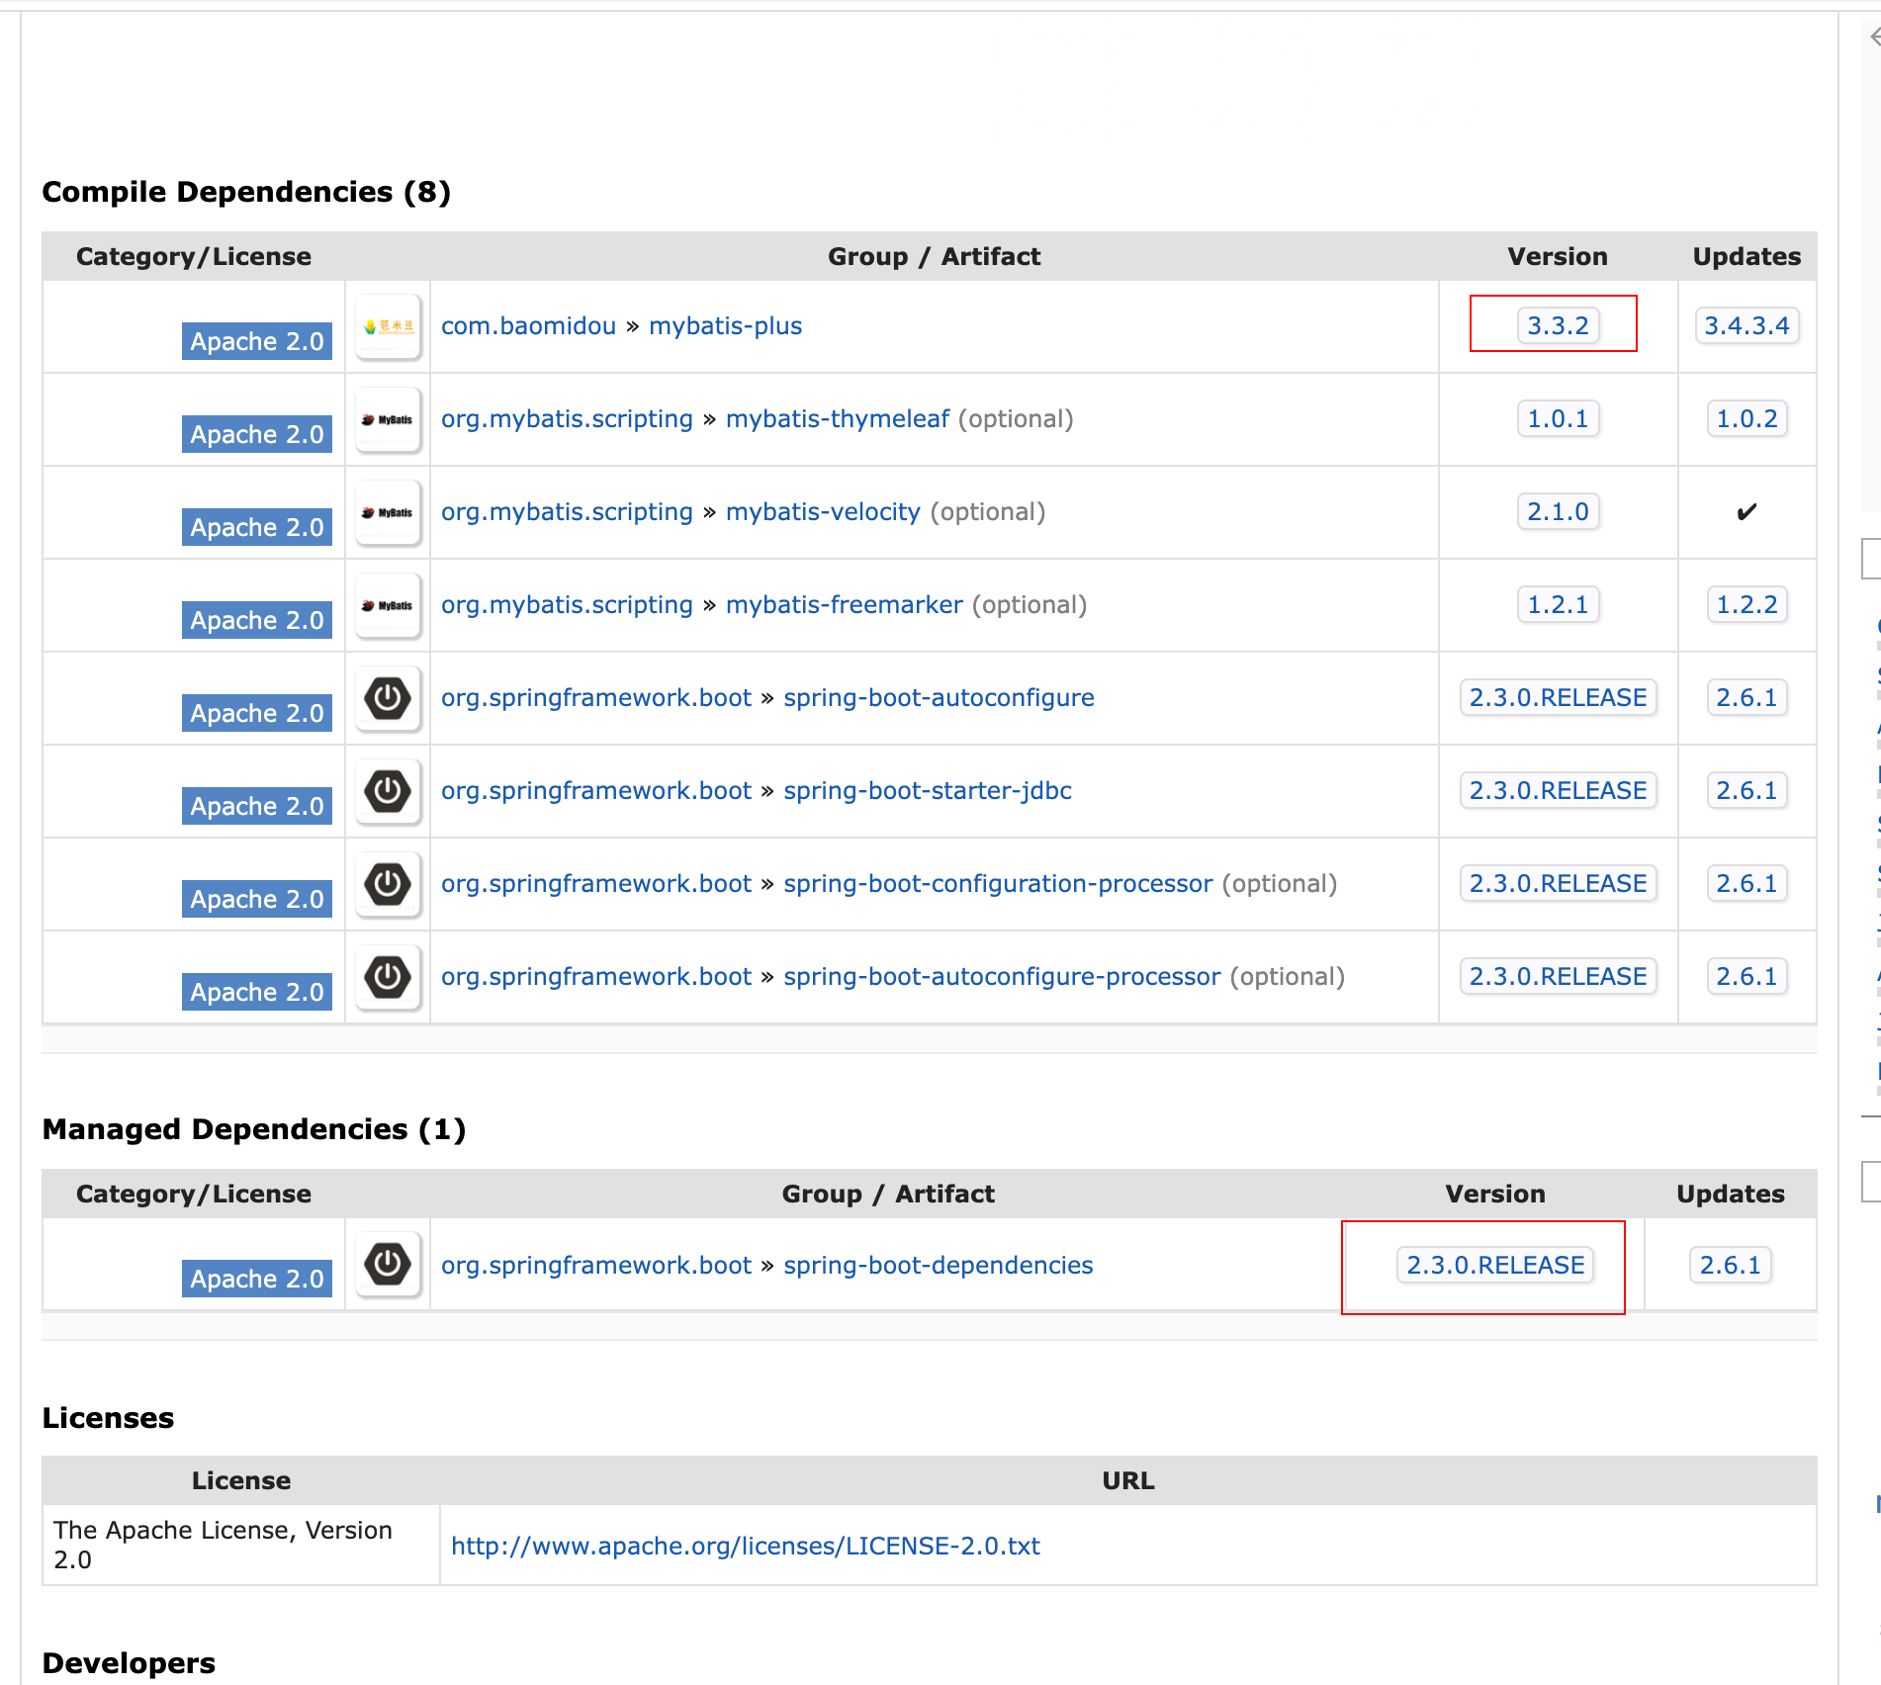Click the Managed Dependencies (1) heading

[x=254, y=1129]
